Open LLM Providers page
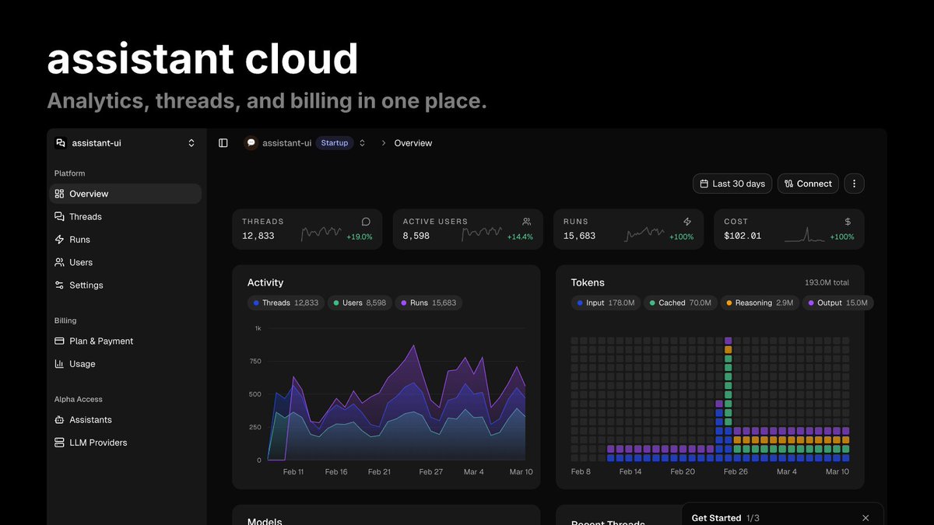Screen dimensions: 934x525 (x=126, y=443)
